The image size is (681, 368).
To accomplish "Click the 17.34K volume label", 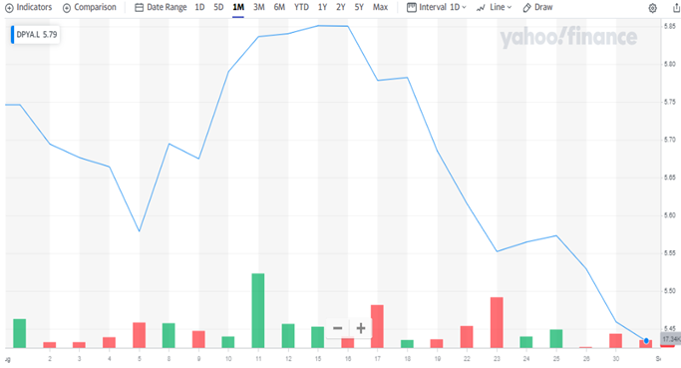I will tap(671, 339).
